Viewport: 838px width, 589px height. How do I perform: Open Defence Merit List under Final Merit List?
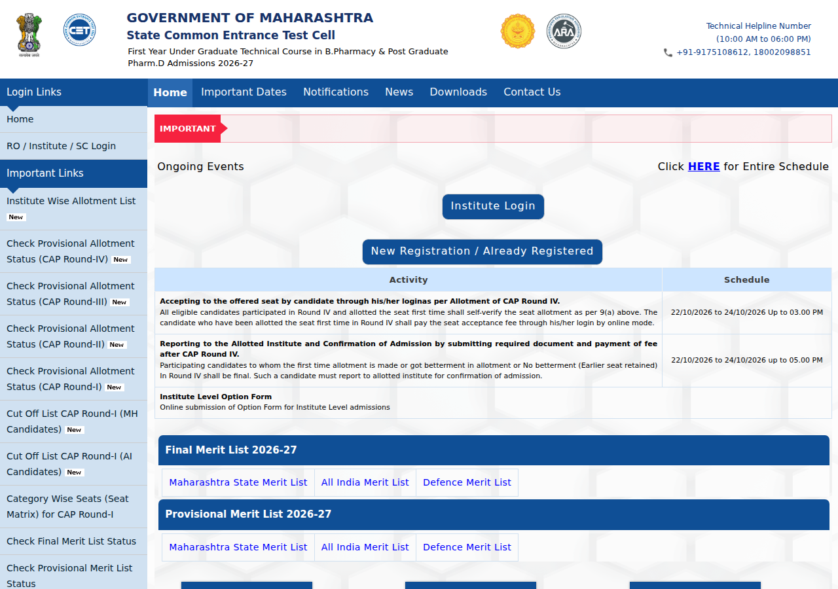[x=467, y=483]
